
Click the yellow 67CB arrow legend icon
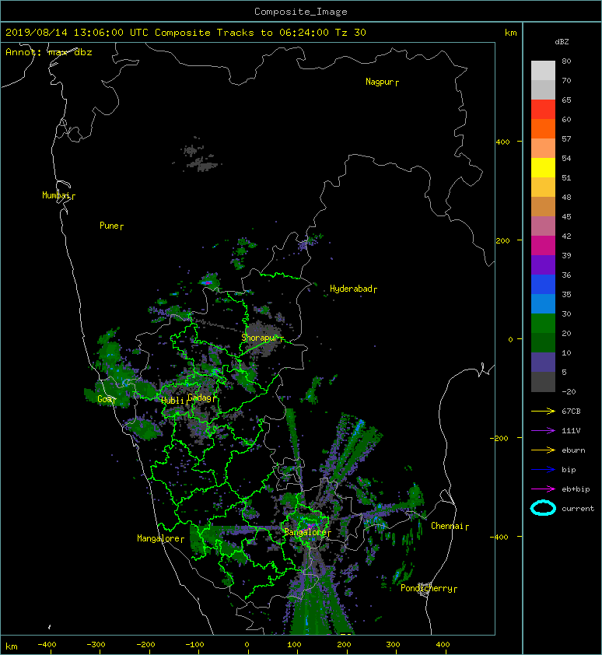coord(543,411)
